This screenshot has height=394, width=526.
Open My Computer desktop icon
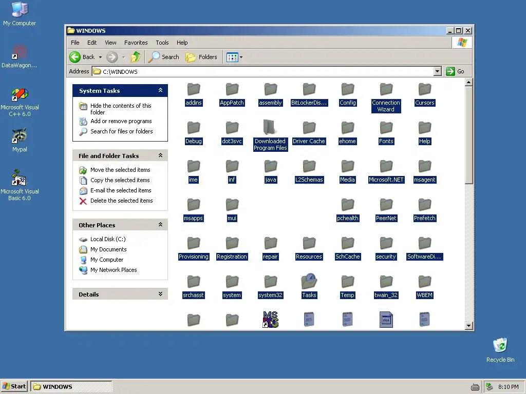coord(20,14)
